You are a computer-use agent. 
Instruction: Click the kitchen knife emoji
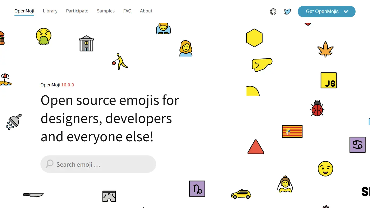tap(34, 195)
